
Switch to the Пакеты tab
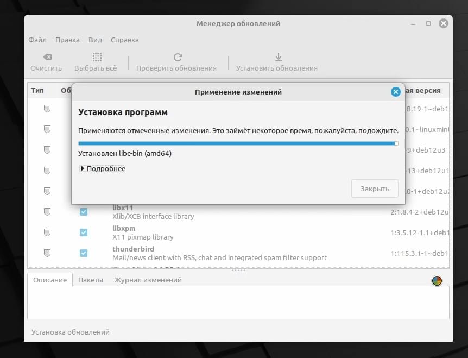91,280
